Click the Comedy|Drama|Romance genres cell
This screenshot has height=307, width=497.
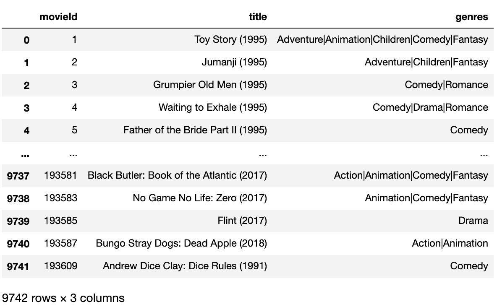click(x=430, y=107)
